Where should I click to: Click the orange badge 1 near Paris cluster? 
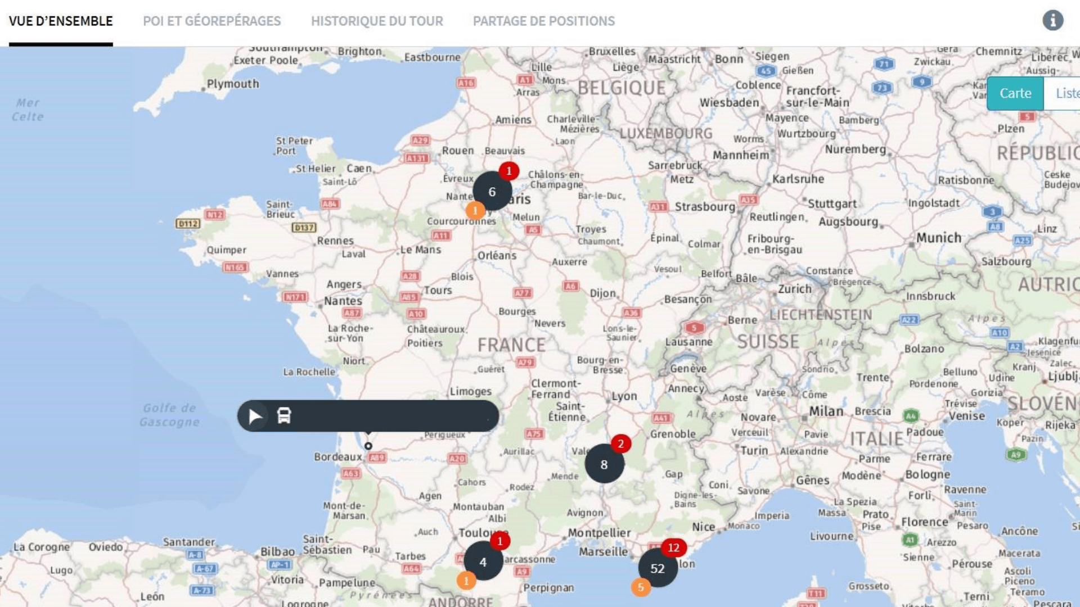(475, 211)
